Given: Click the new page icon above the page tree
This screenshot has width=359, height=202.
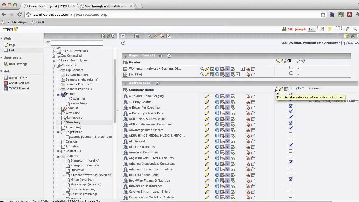Looking at the screenshot, I should pyautogui.click(x=103, y=36).
